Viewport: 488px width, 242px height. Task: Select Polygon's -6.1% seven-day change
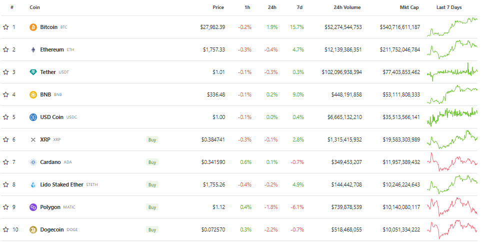click(x=297, y=207)
